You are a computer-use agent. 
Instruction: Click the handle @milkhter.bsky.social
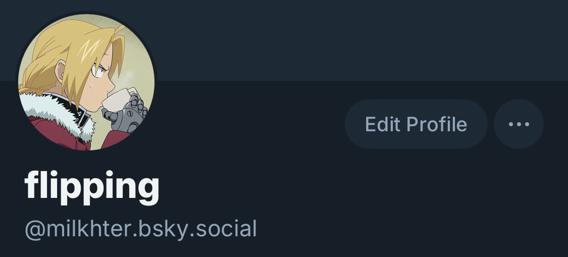[x=140, y=229]
